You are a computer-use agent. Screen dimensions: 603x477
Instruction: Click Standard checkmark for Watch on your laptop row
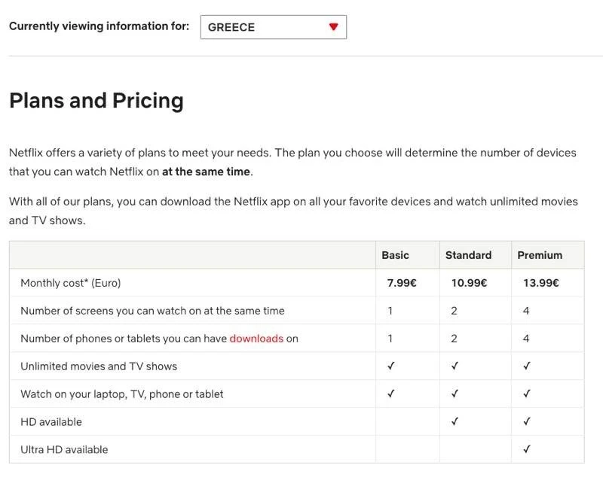click(455, 393)
